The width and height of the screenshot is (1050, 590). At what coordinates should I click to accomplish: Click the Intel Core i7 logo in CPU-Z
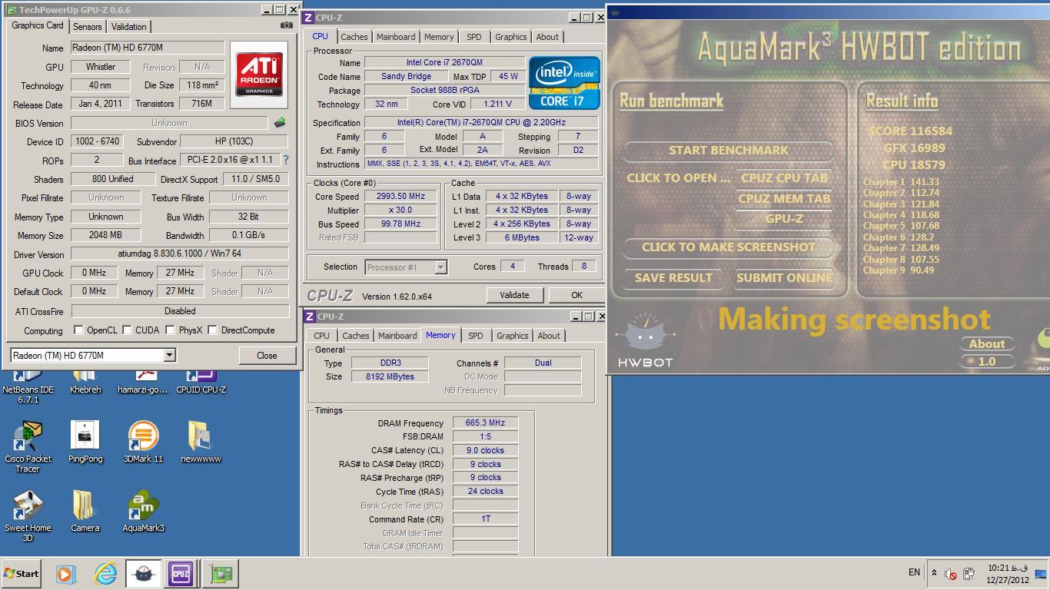563,82
